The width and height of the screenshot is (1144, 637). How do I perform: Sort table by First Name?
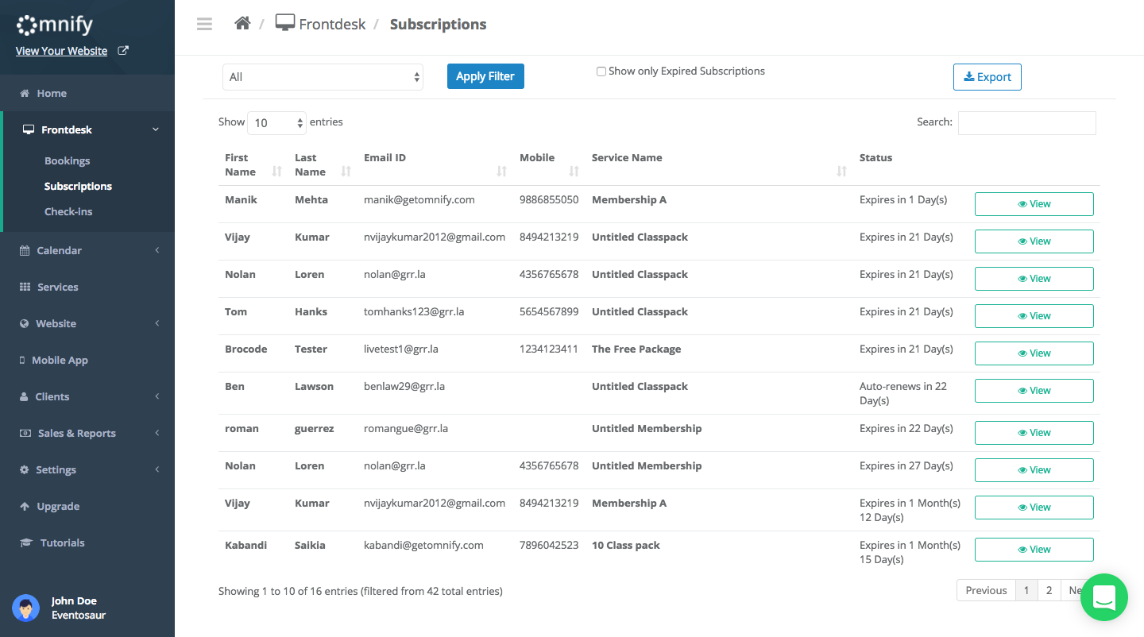277,171
